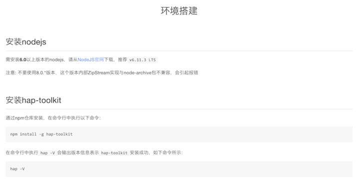Click the 8.0.* version warning paragraph
The image size is (360, 196).
click(x=102, y=73)
